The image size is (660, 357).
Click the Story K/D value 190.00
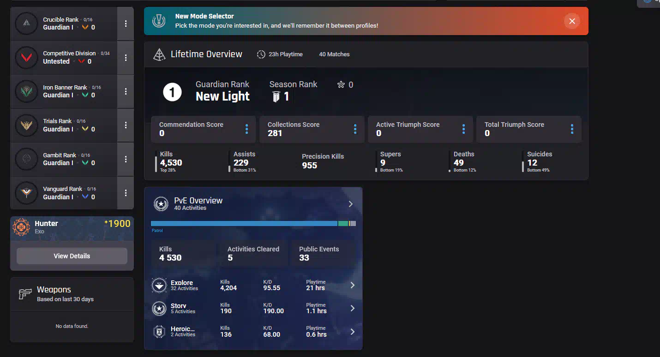point(273,311)
